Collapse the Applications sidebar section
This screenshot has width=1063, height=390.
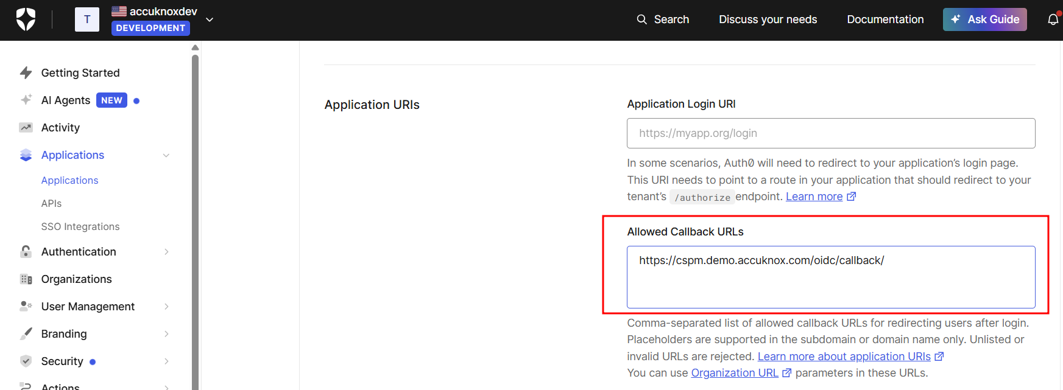coord(166,155)
